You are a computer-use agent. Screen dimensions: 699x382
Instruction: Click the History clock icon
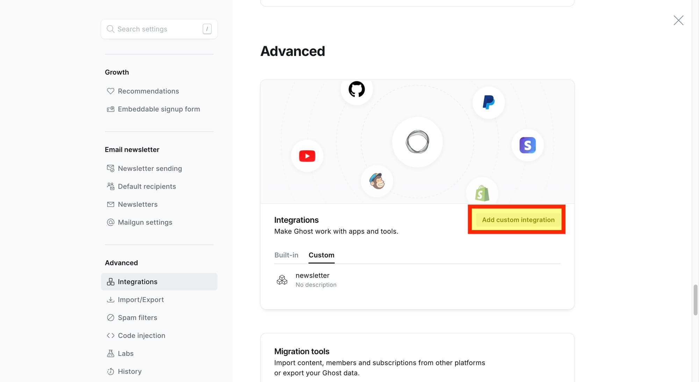point(110,372)
